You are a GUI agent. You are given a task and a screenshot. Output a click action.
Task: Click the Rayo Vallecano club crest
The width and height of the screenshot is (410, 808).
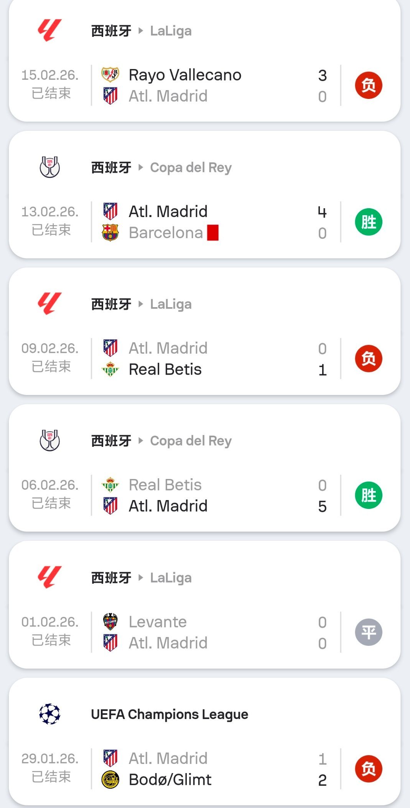[110, 74]
